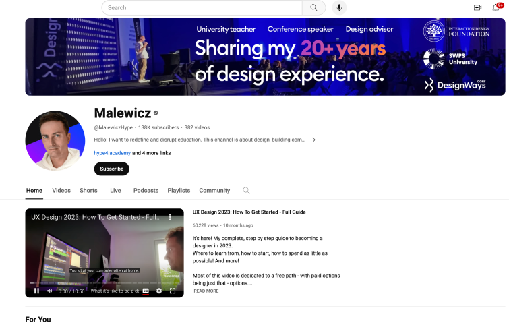Open the Playlists tab
Screen dimensions: 509x329
179,191
